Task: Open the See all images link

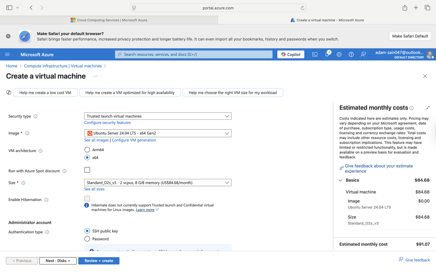Action: (96, 140)
